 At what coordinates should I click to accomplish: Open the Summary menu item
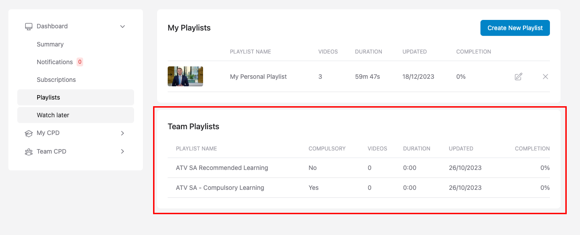pos(50,44)
